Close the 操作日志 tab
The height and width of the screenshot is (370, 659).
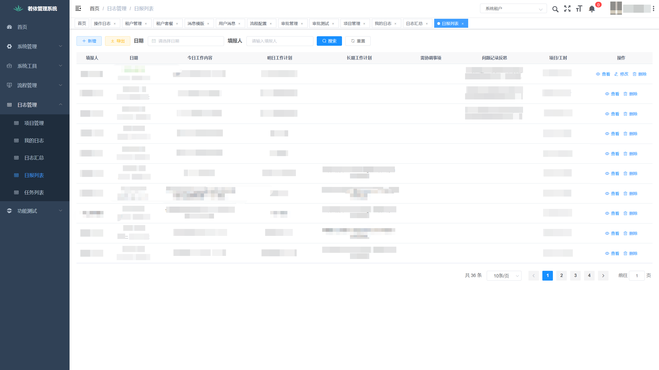(x=115, y=24)
